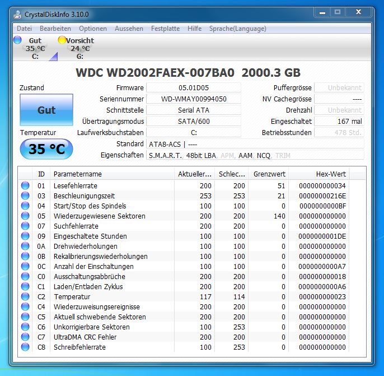Click the ID column header
This screenshot has width=384, height=376.
point(41,174)
